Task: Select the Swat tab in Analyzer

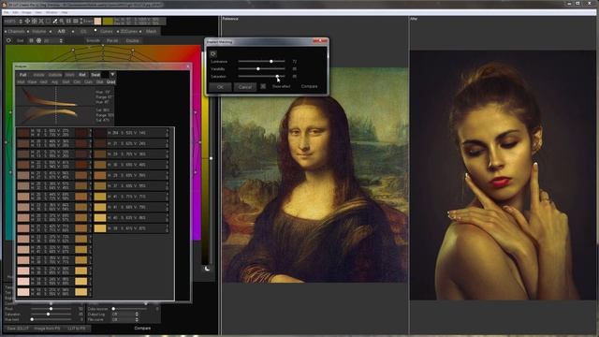Action: pos(95,75)
